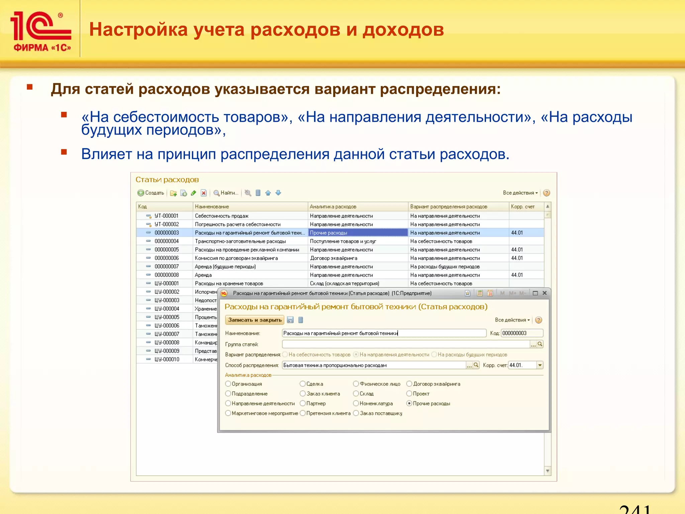Screen dimensions: 685x514
Task: Click the Создать button in list toolbar
Action: pos(151,193)
